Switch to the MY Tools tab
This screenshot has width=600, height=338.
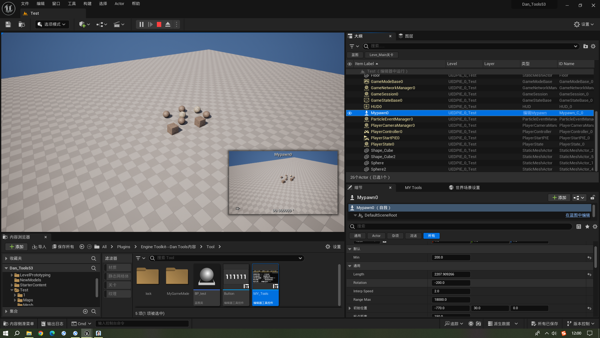[x=413, y=188]
